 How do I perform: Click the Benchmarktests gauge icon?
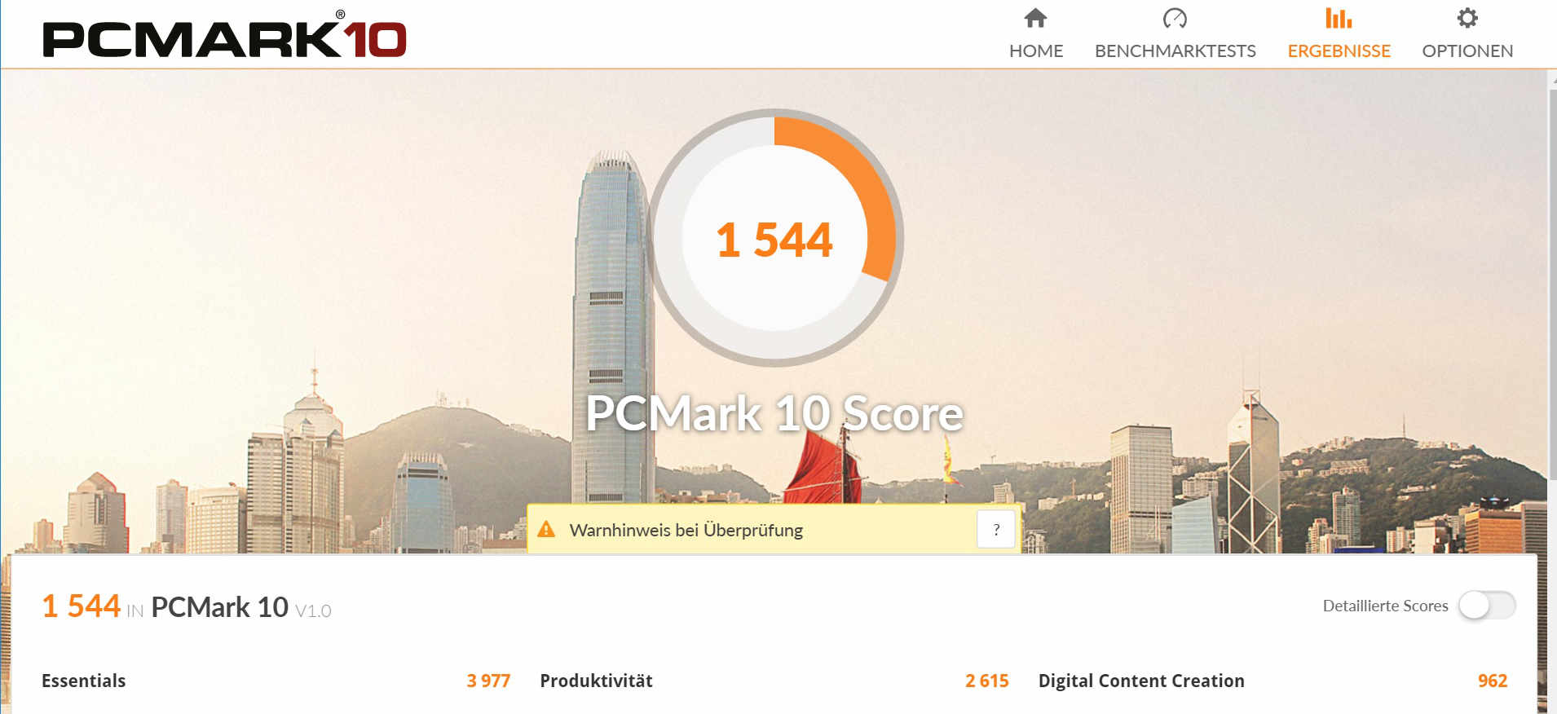[x=1175, y=18]
